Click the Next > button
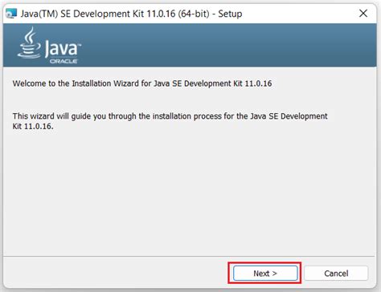The width and height of the screenshot is (381, 292). (x=265, y=273)
